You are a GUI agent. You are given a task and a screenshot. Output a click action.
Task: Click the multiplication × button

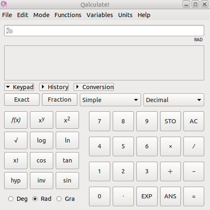coord(170,146)
